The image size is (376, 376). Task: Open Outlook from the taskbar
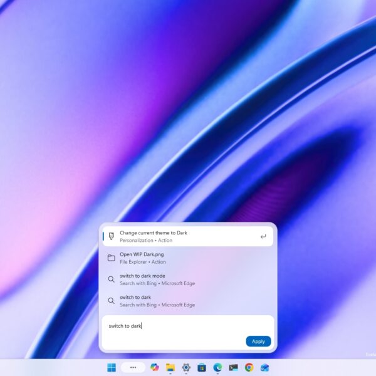[264, 367]
